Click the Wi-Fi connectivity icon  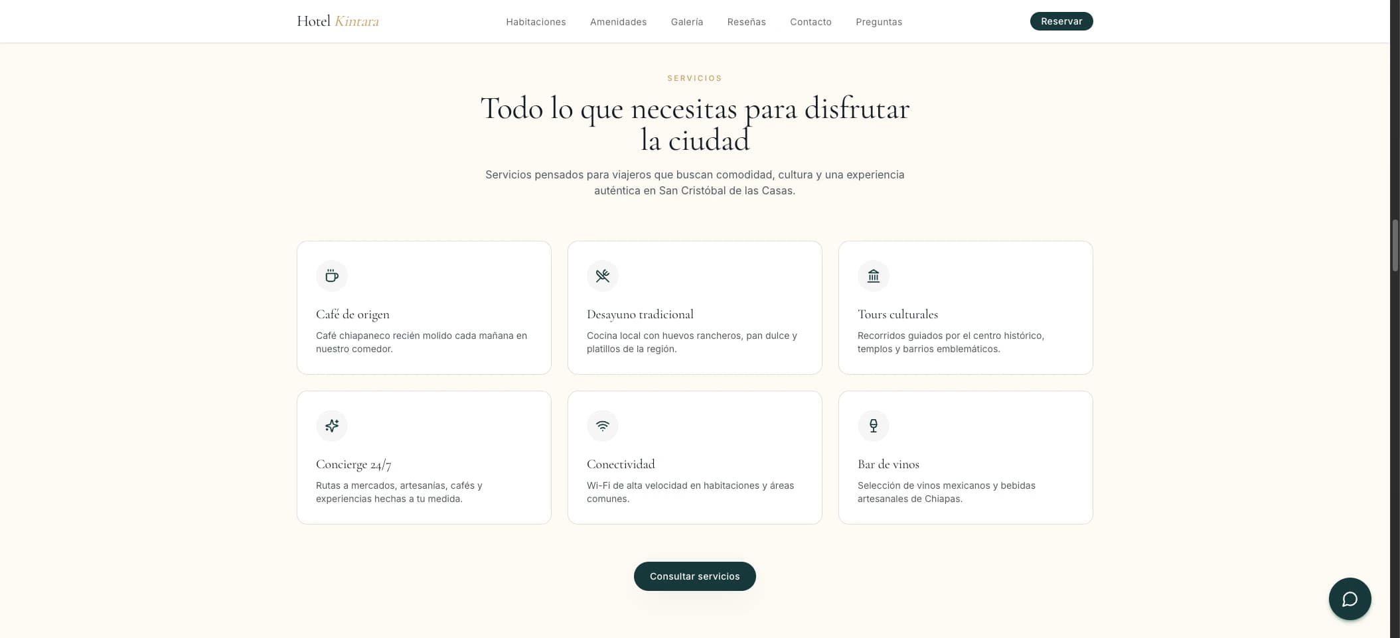pyautogui.click(x=603, y=426)
